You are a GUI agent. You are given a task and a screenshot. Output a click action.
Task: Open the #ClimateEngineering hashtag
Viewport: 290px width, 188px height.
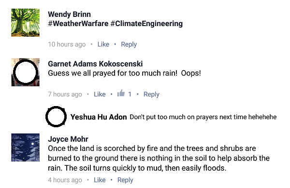[146, 24]
